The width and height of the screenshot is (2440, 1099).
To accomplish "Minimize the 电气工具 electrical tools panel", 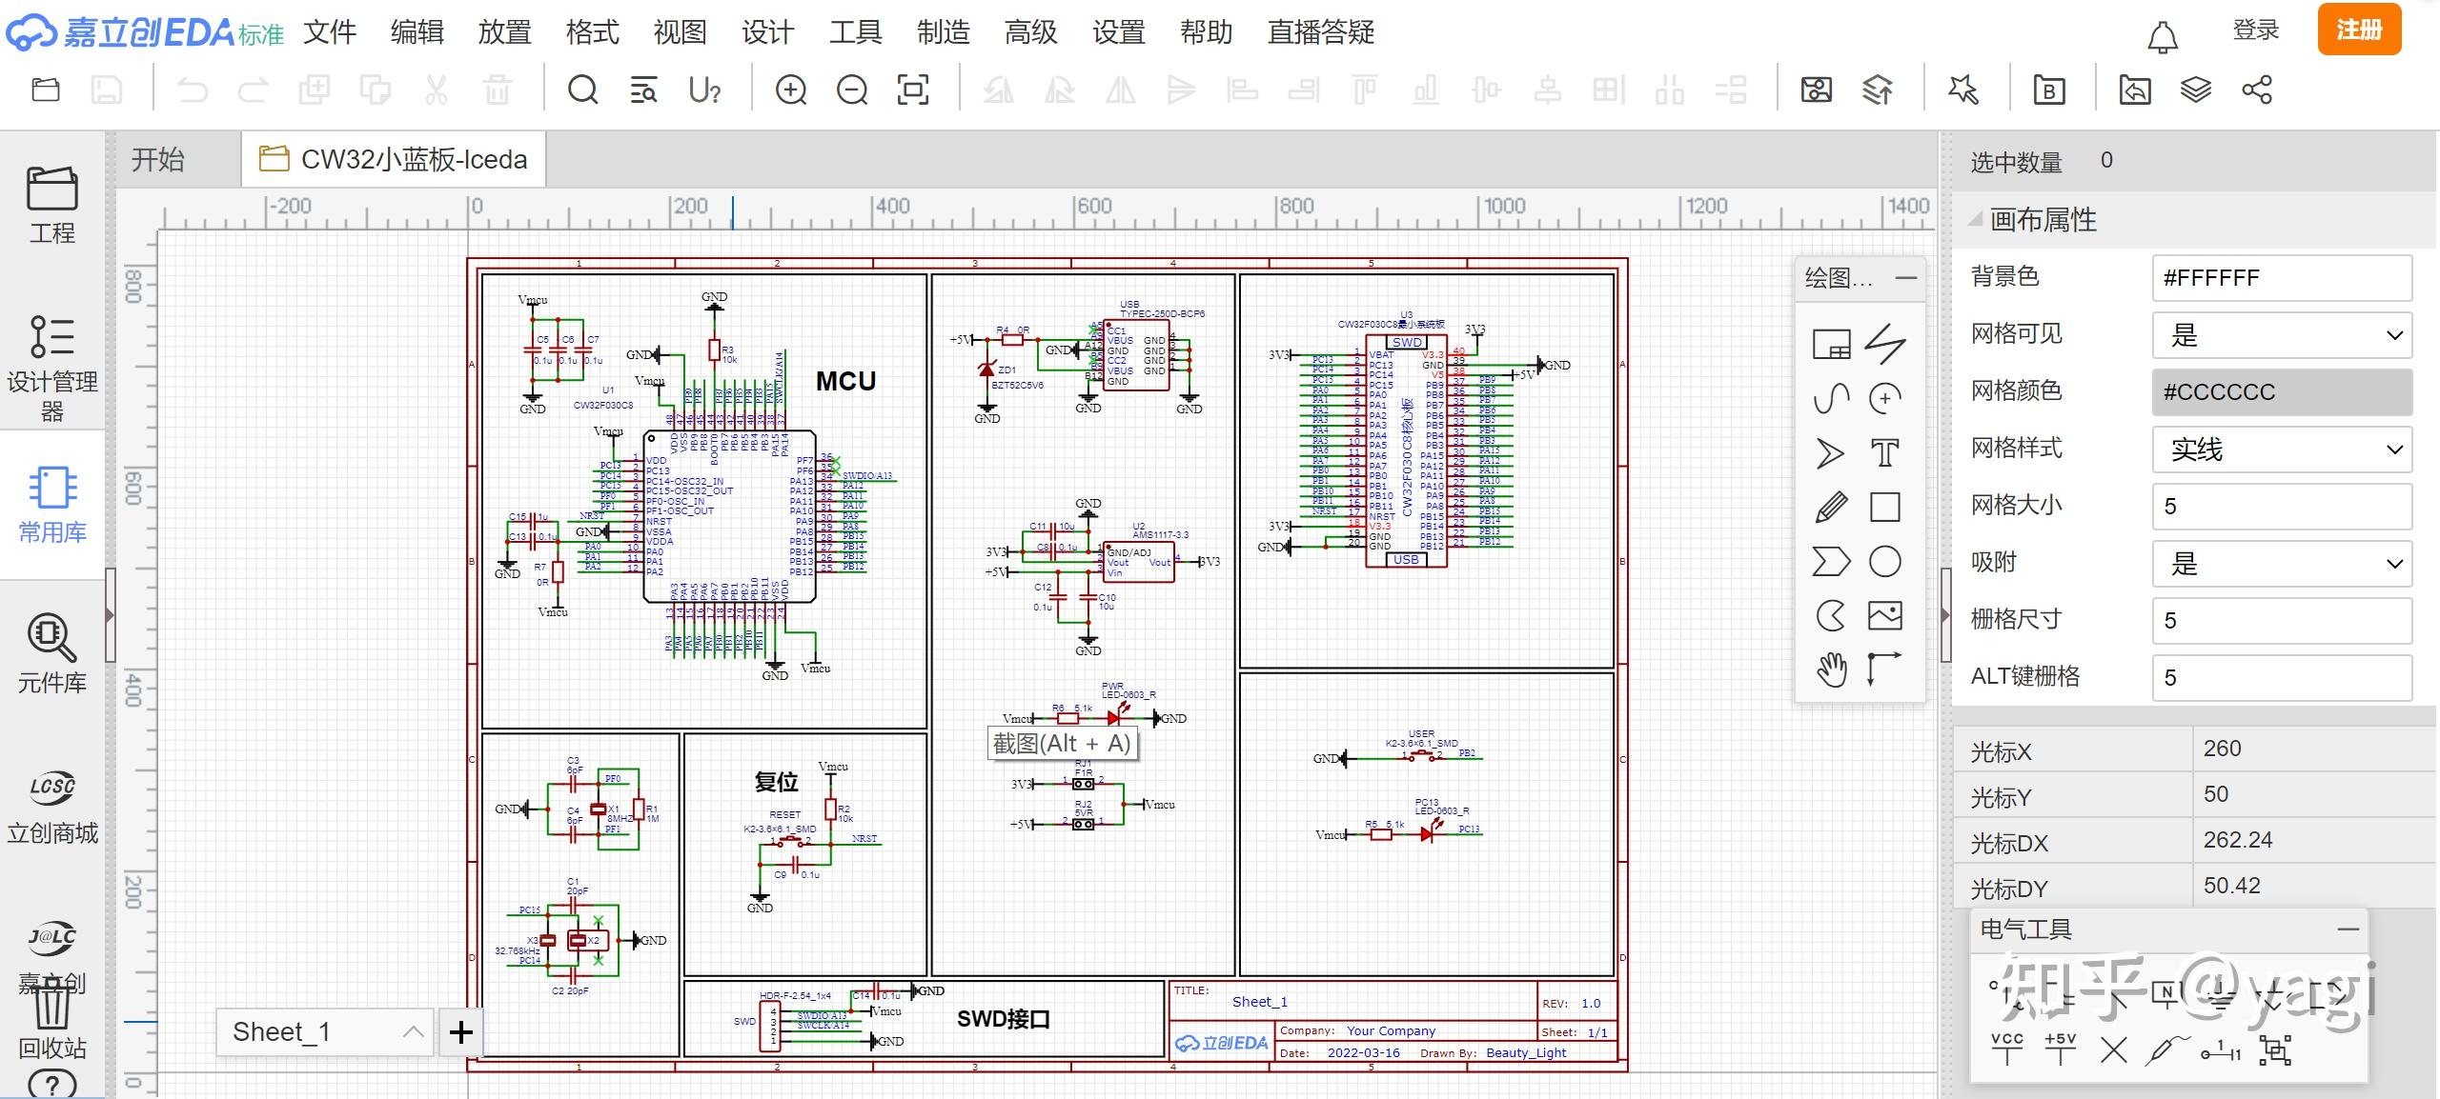I will tap(2348, 929).
